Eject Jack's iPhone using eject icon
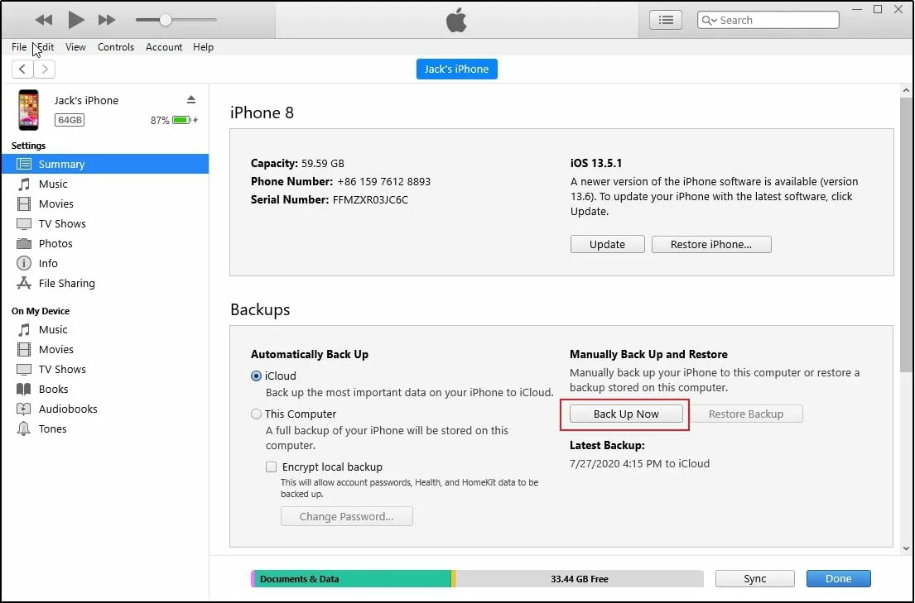The height and width of the screenshot is (603, 915). click(x=190, y=100)
